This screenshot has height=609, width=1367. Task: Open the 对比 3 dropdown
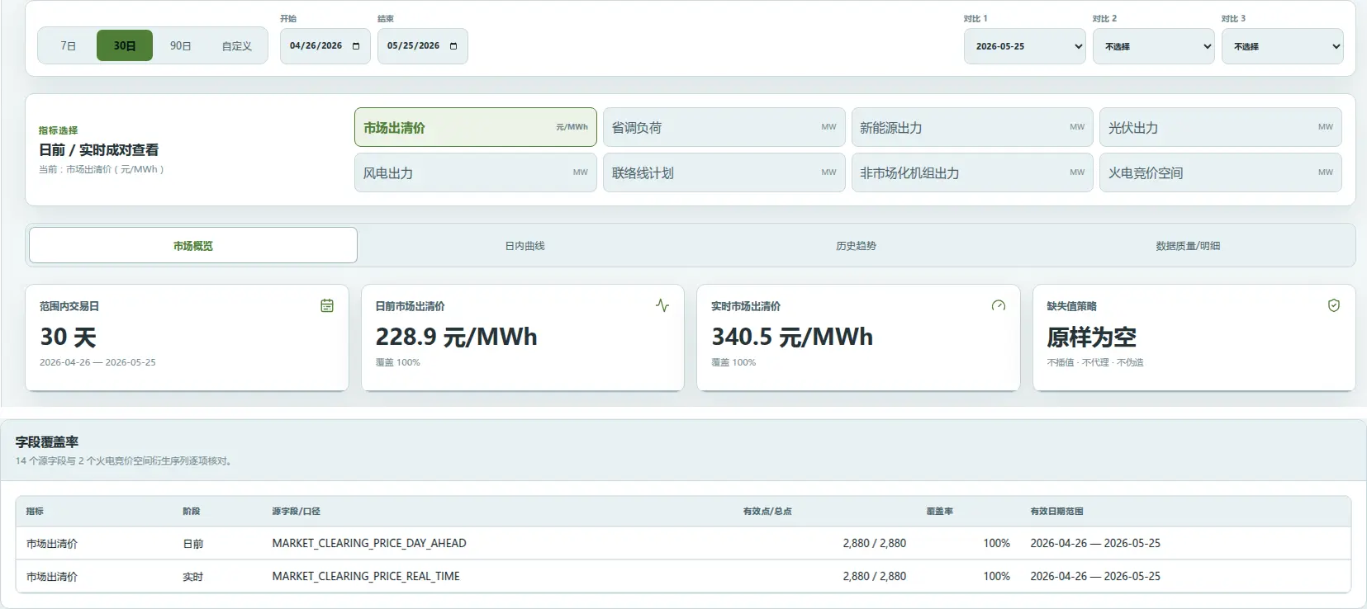point(1283,46)
